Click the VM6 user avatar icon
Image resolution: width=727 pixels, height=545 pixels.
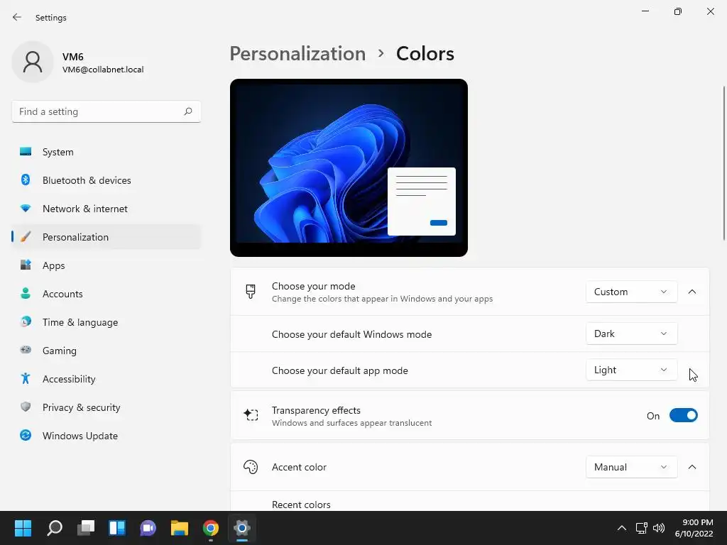point(33,62)
